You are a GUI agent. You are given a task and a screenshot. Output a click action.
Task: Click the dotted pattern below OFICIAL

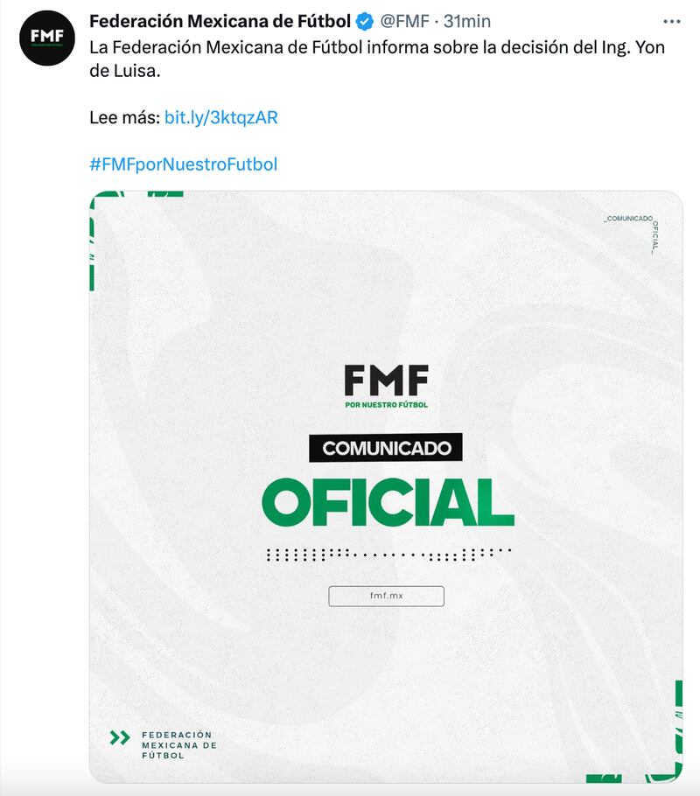tap(387, 554)
